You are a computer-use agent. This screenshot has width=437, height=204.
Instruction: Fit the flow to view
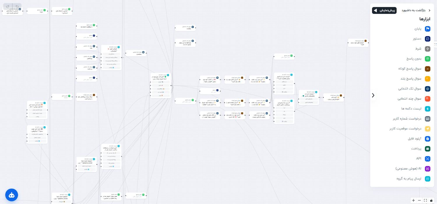[425, 200]
